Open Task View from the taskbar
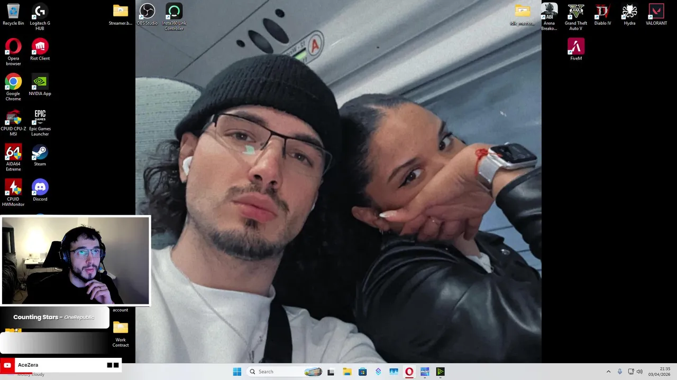Screen dimensions: 677x380 pos(331,372)
